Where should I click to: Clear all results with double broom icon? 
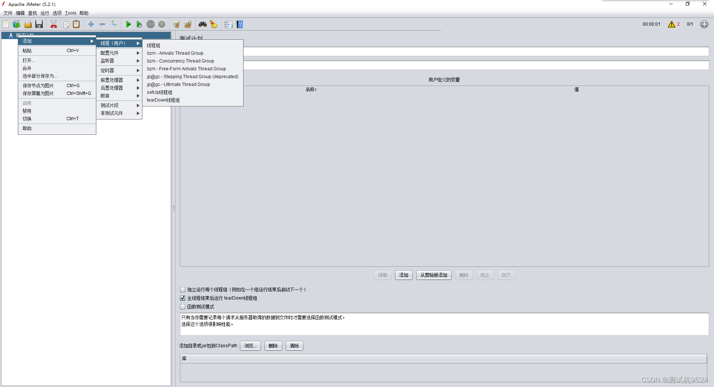coord(188,24)
